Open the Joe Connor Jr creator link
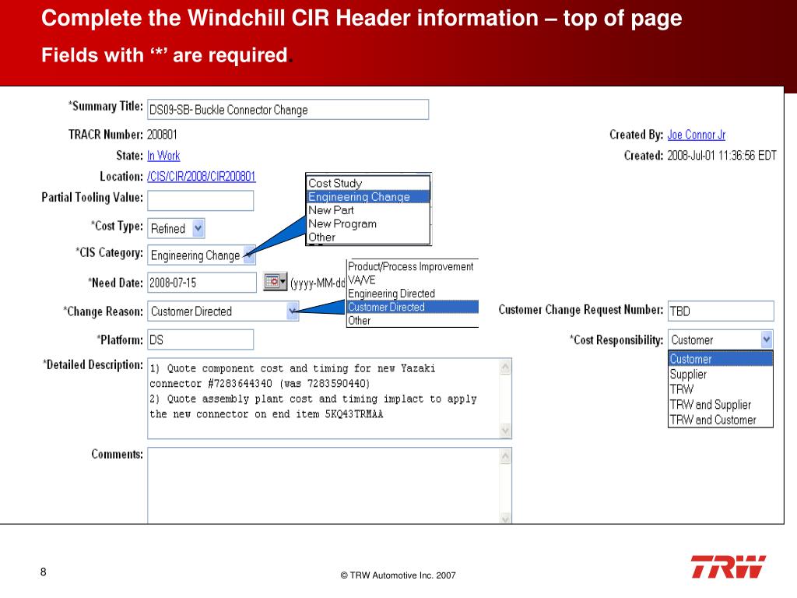The width and height of the screenshot is (797, 598). point(696,135)
